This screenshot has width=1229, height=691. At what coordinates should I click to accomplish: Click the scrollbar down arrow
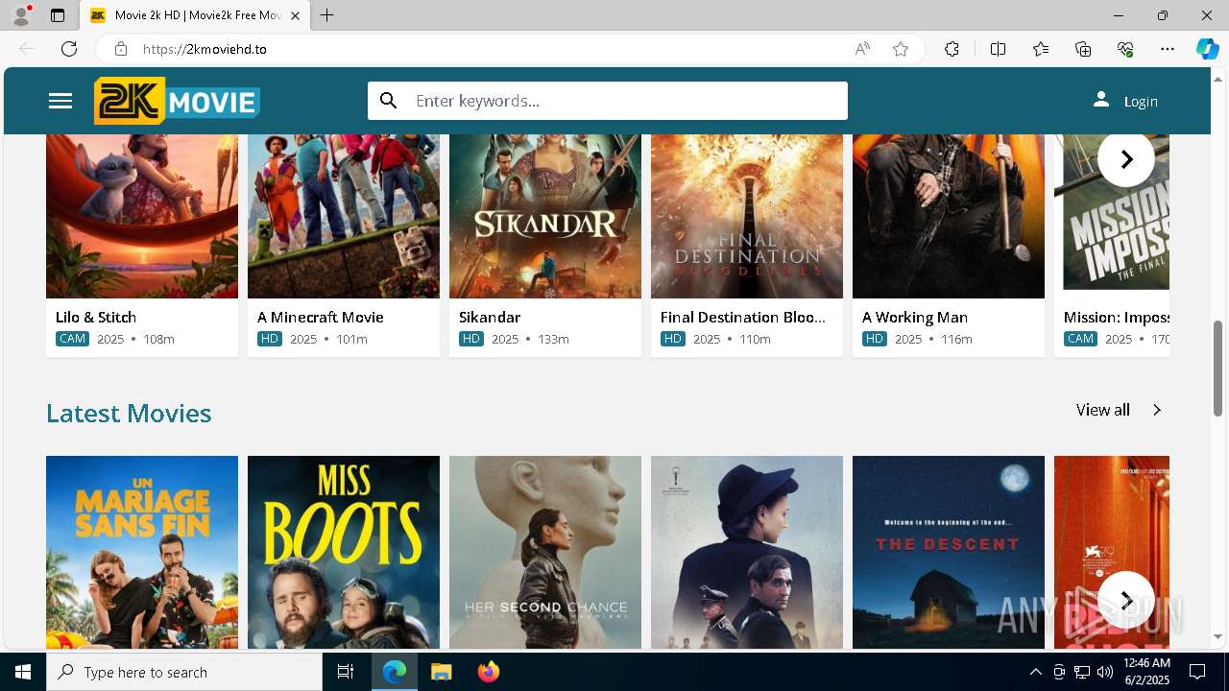click(x=1218, y=636)
